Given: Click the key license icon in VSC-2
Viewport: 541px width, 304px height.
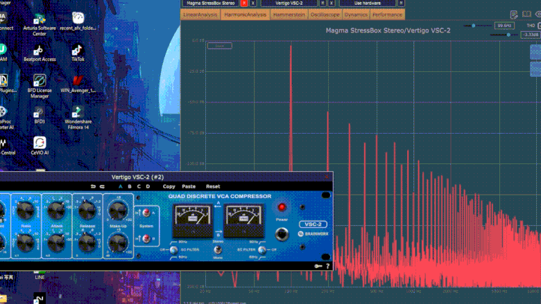Looking at the screenshot, I should coord(317,266).
